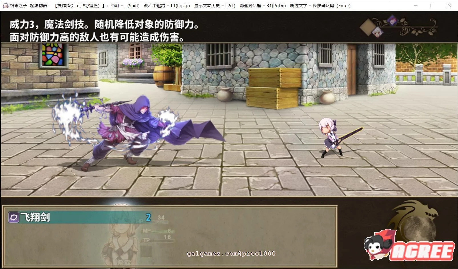Click the MP cost number 2
This screenshot has width=458, height=269.
148,218
